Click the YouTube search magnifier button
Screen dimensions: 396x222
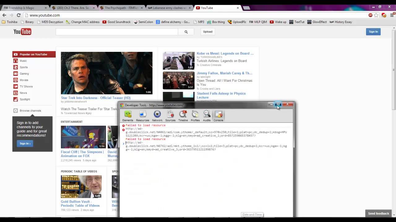(186, 32)
